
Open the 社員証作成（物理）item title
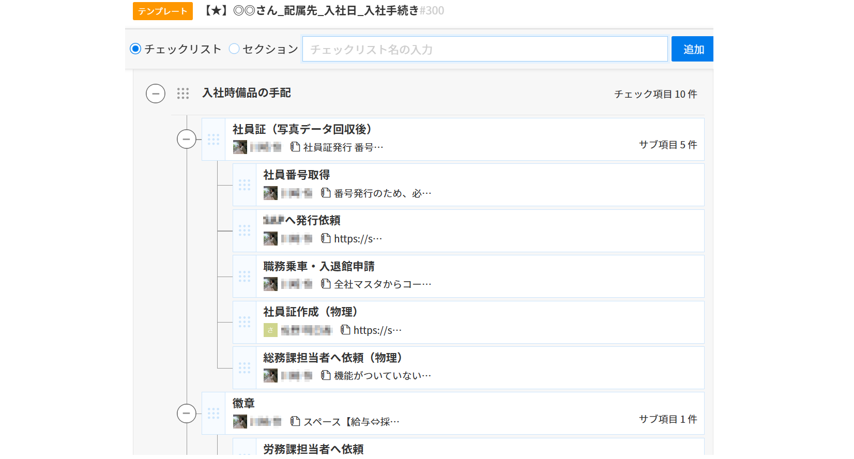pyautogui.click(x=310, y=312)
